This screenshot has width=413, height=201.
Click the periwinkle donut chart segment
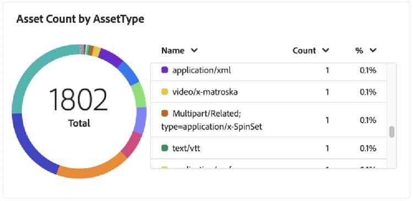(x=140, y=120)
